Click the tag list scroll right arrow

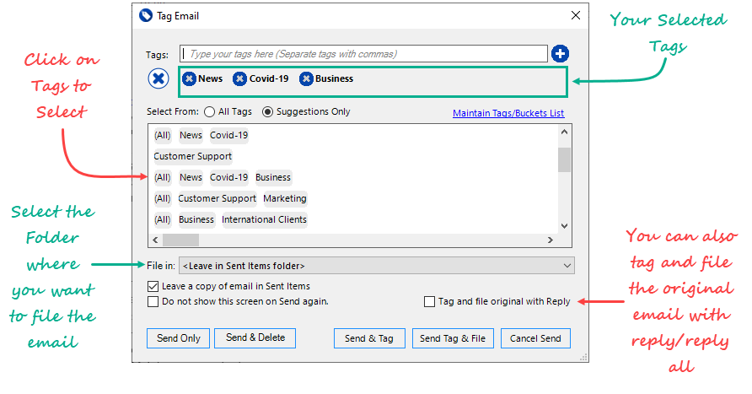pos(551,240)
